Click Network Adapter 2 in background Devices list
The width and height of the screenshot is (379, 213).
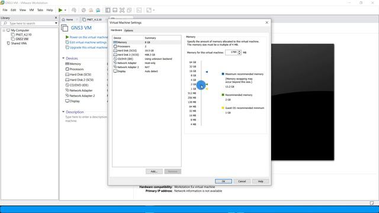82,96
